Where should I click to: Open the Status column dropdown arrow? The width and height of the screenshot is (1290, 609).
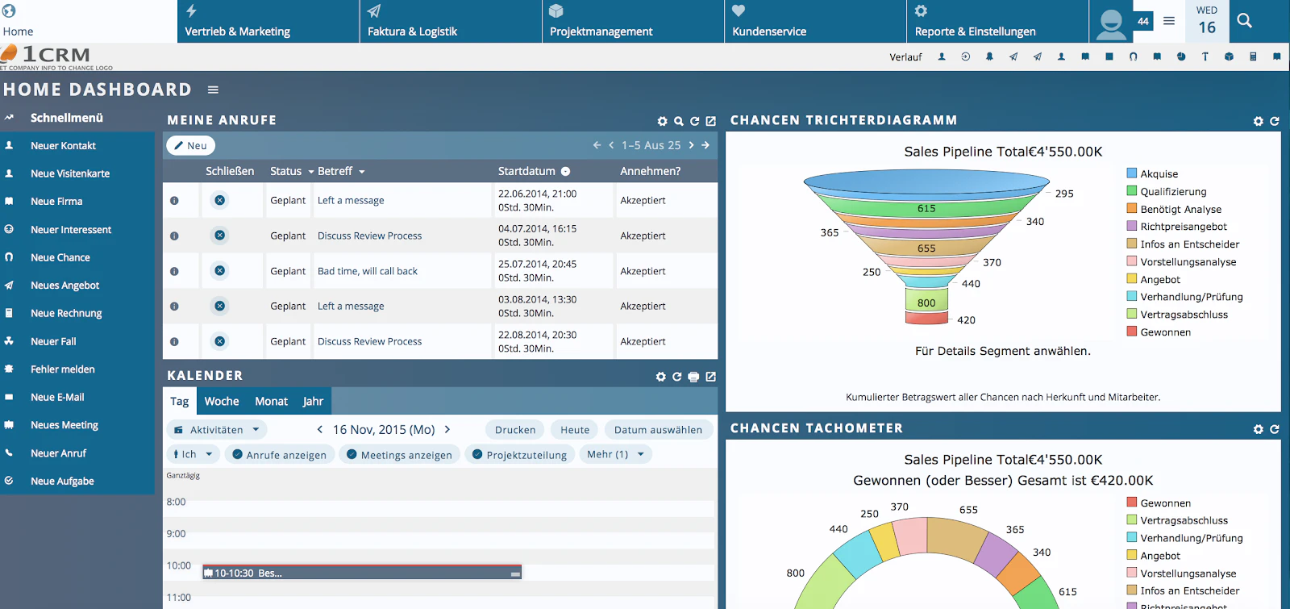(311, 172)
